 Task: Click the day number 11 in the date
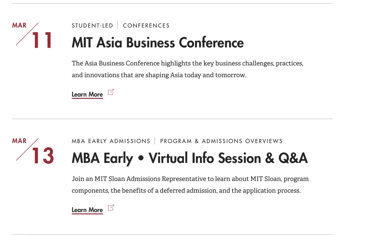click(x=42, y=40)
